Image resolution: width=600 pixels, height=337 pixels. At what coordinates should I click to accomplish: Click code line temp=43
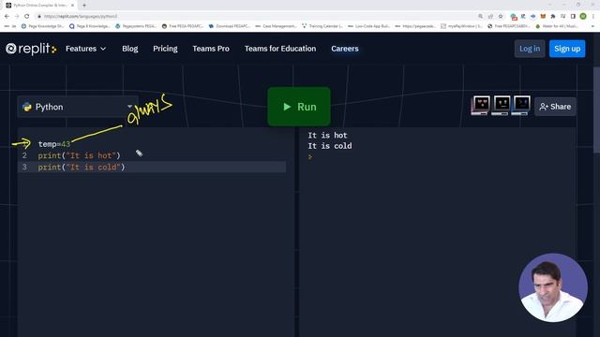click(54, 144)
